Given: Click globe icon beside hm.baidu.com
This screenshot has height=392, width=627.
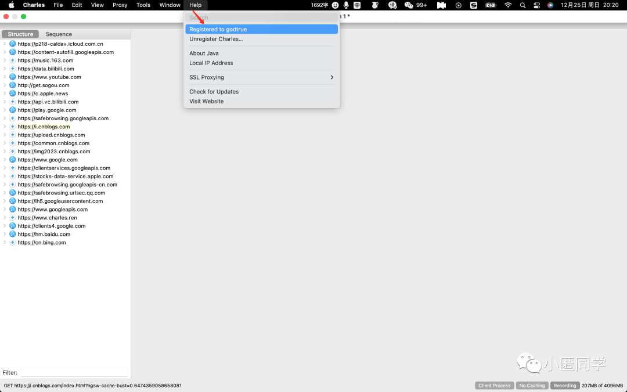Looking at the screenshot, I should (x=12, y=234).
